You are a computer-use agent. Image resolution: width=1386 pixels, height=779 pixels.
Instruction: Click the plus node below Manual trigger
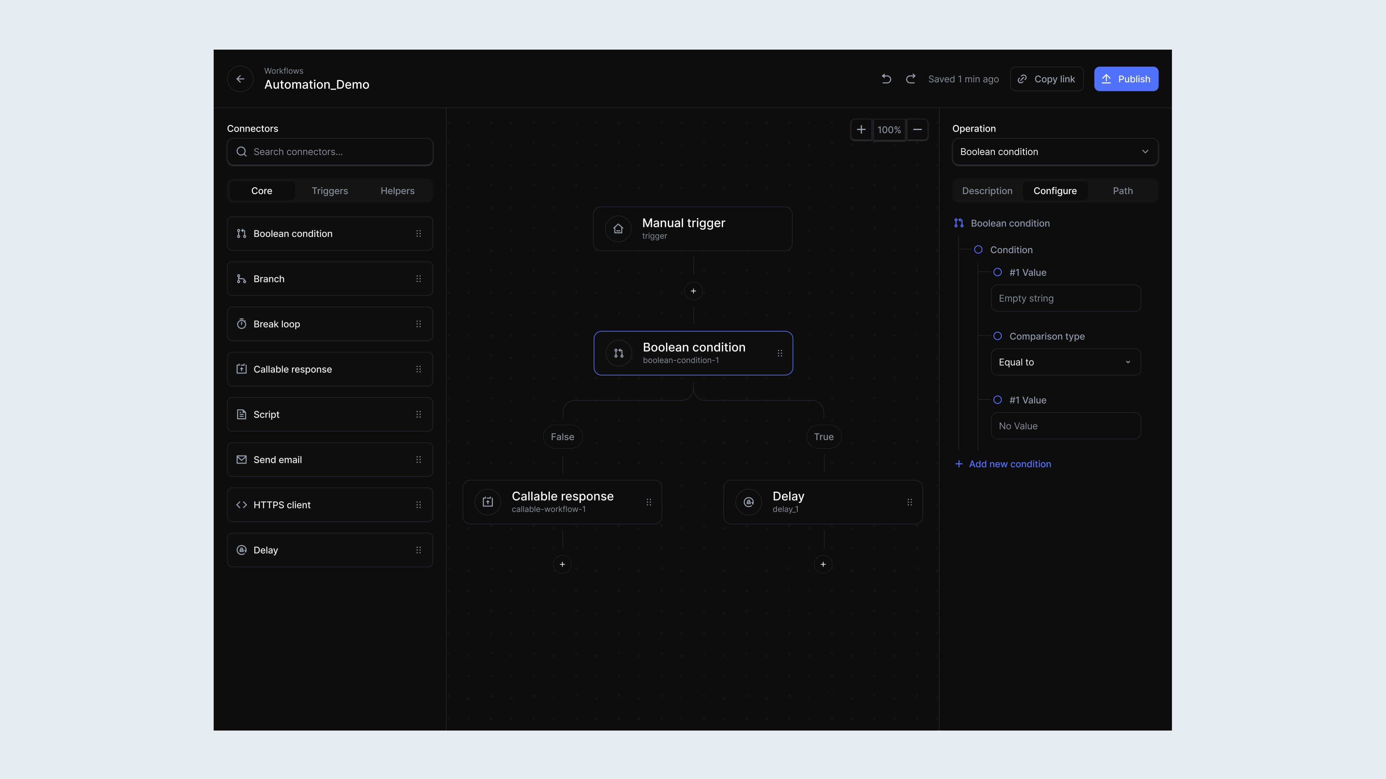coord(693,291)
